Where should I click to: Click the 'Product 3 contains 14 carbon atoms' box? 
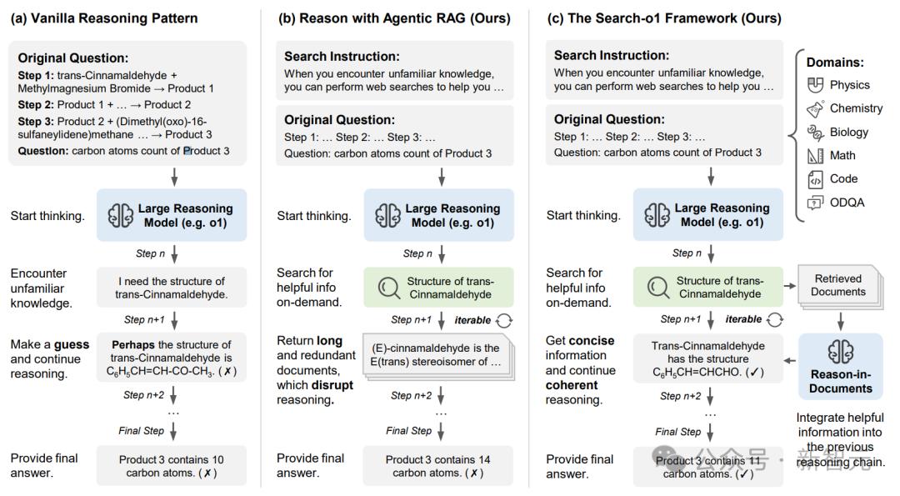pos(438,466)
